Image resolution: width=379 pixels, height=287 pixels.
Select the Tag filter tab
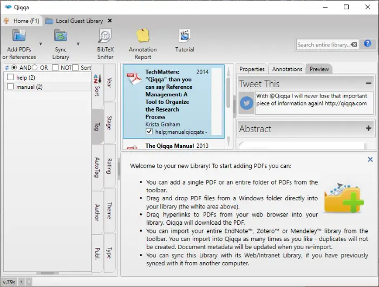click(97, 127)
